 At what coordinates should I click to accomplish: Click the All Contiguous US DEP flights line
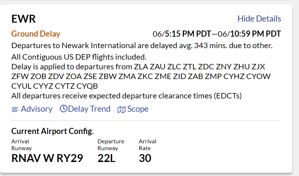(x=79, y=56)
